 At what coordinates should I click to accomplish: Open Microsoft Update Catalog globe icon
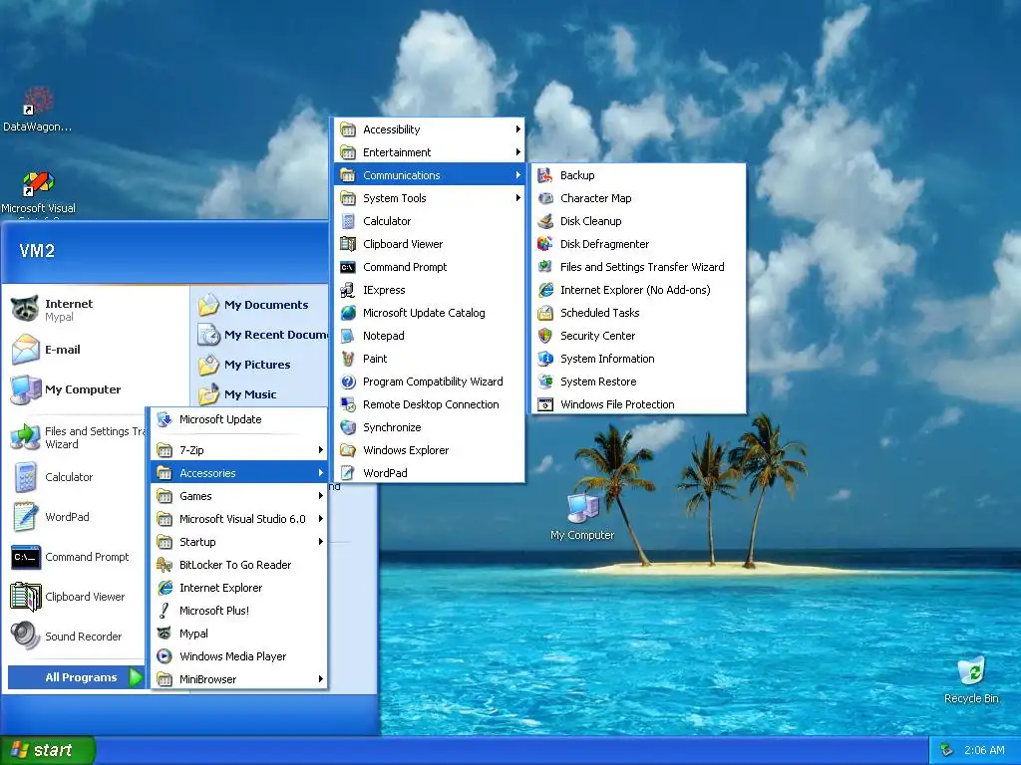click(x=348, y=313)
